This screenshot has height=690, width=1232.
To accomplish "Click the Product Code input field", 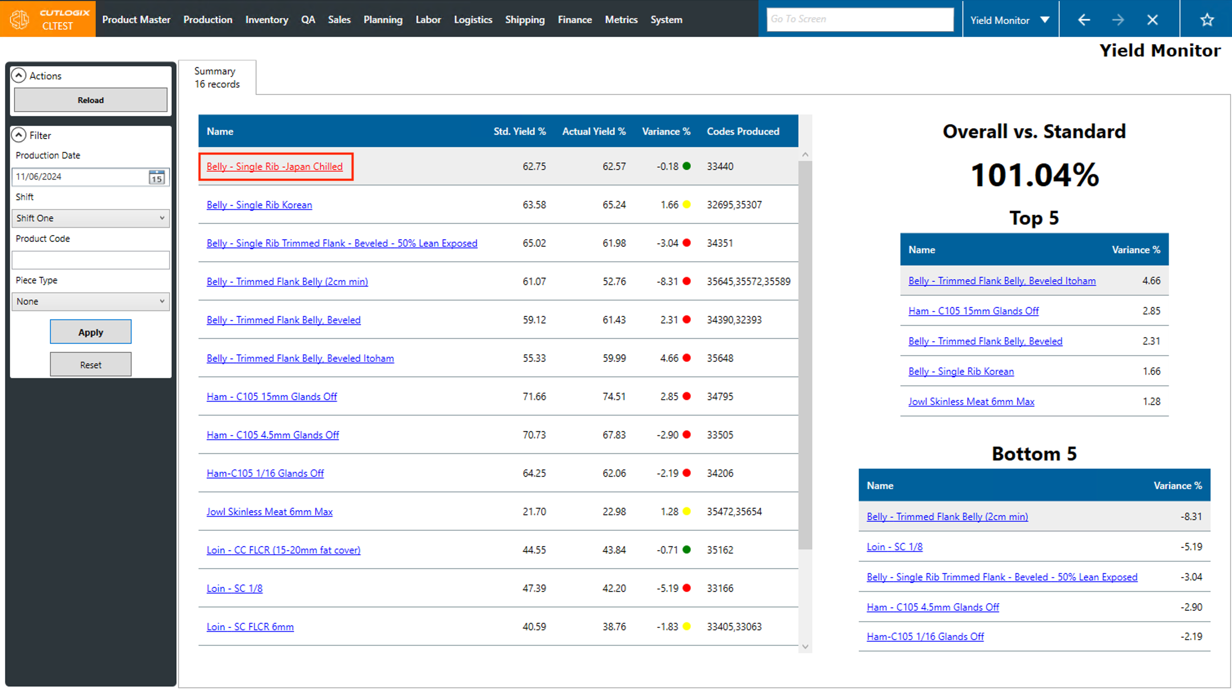I will 90,260.
